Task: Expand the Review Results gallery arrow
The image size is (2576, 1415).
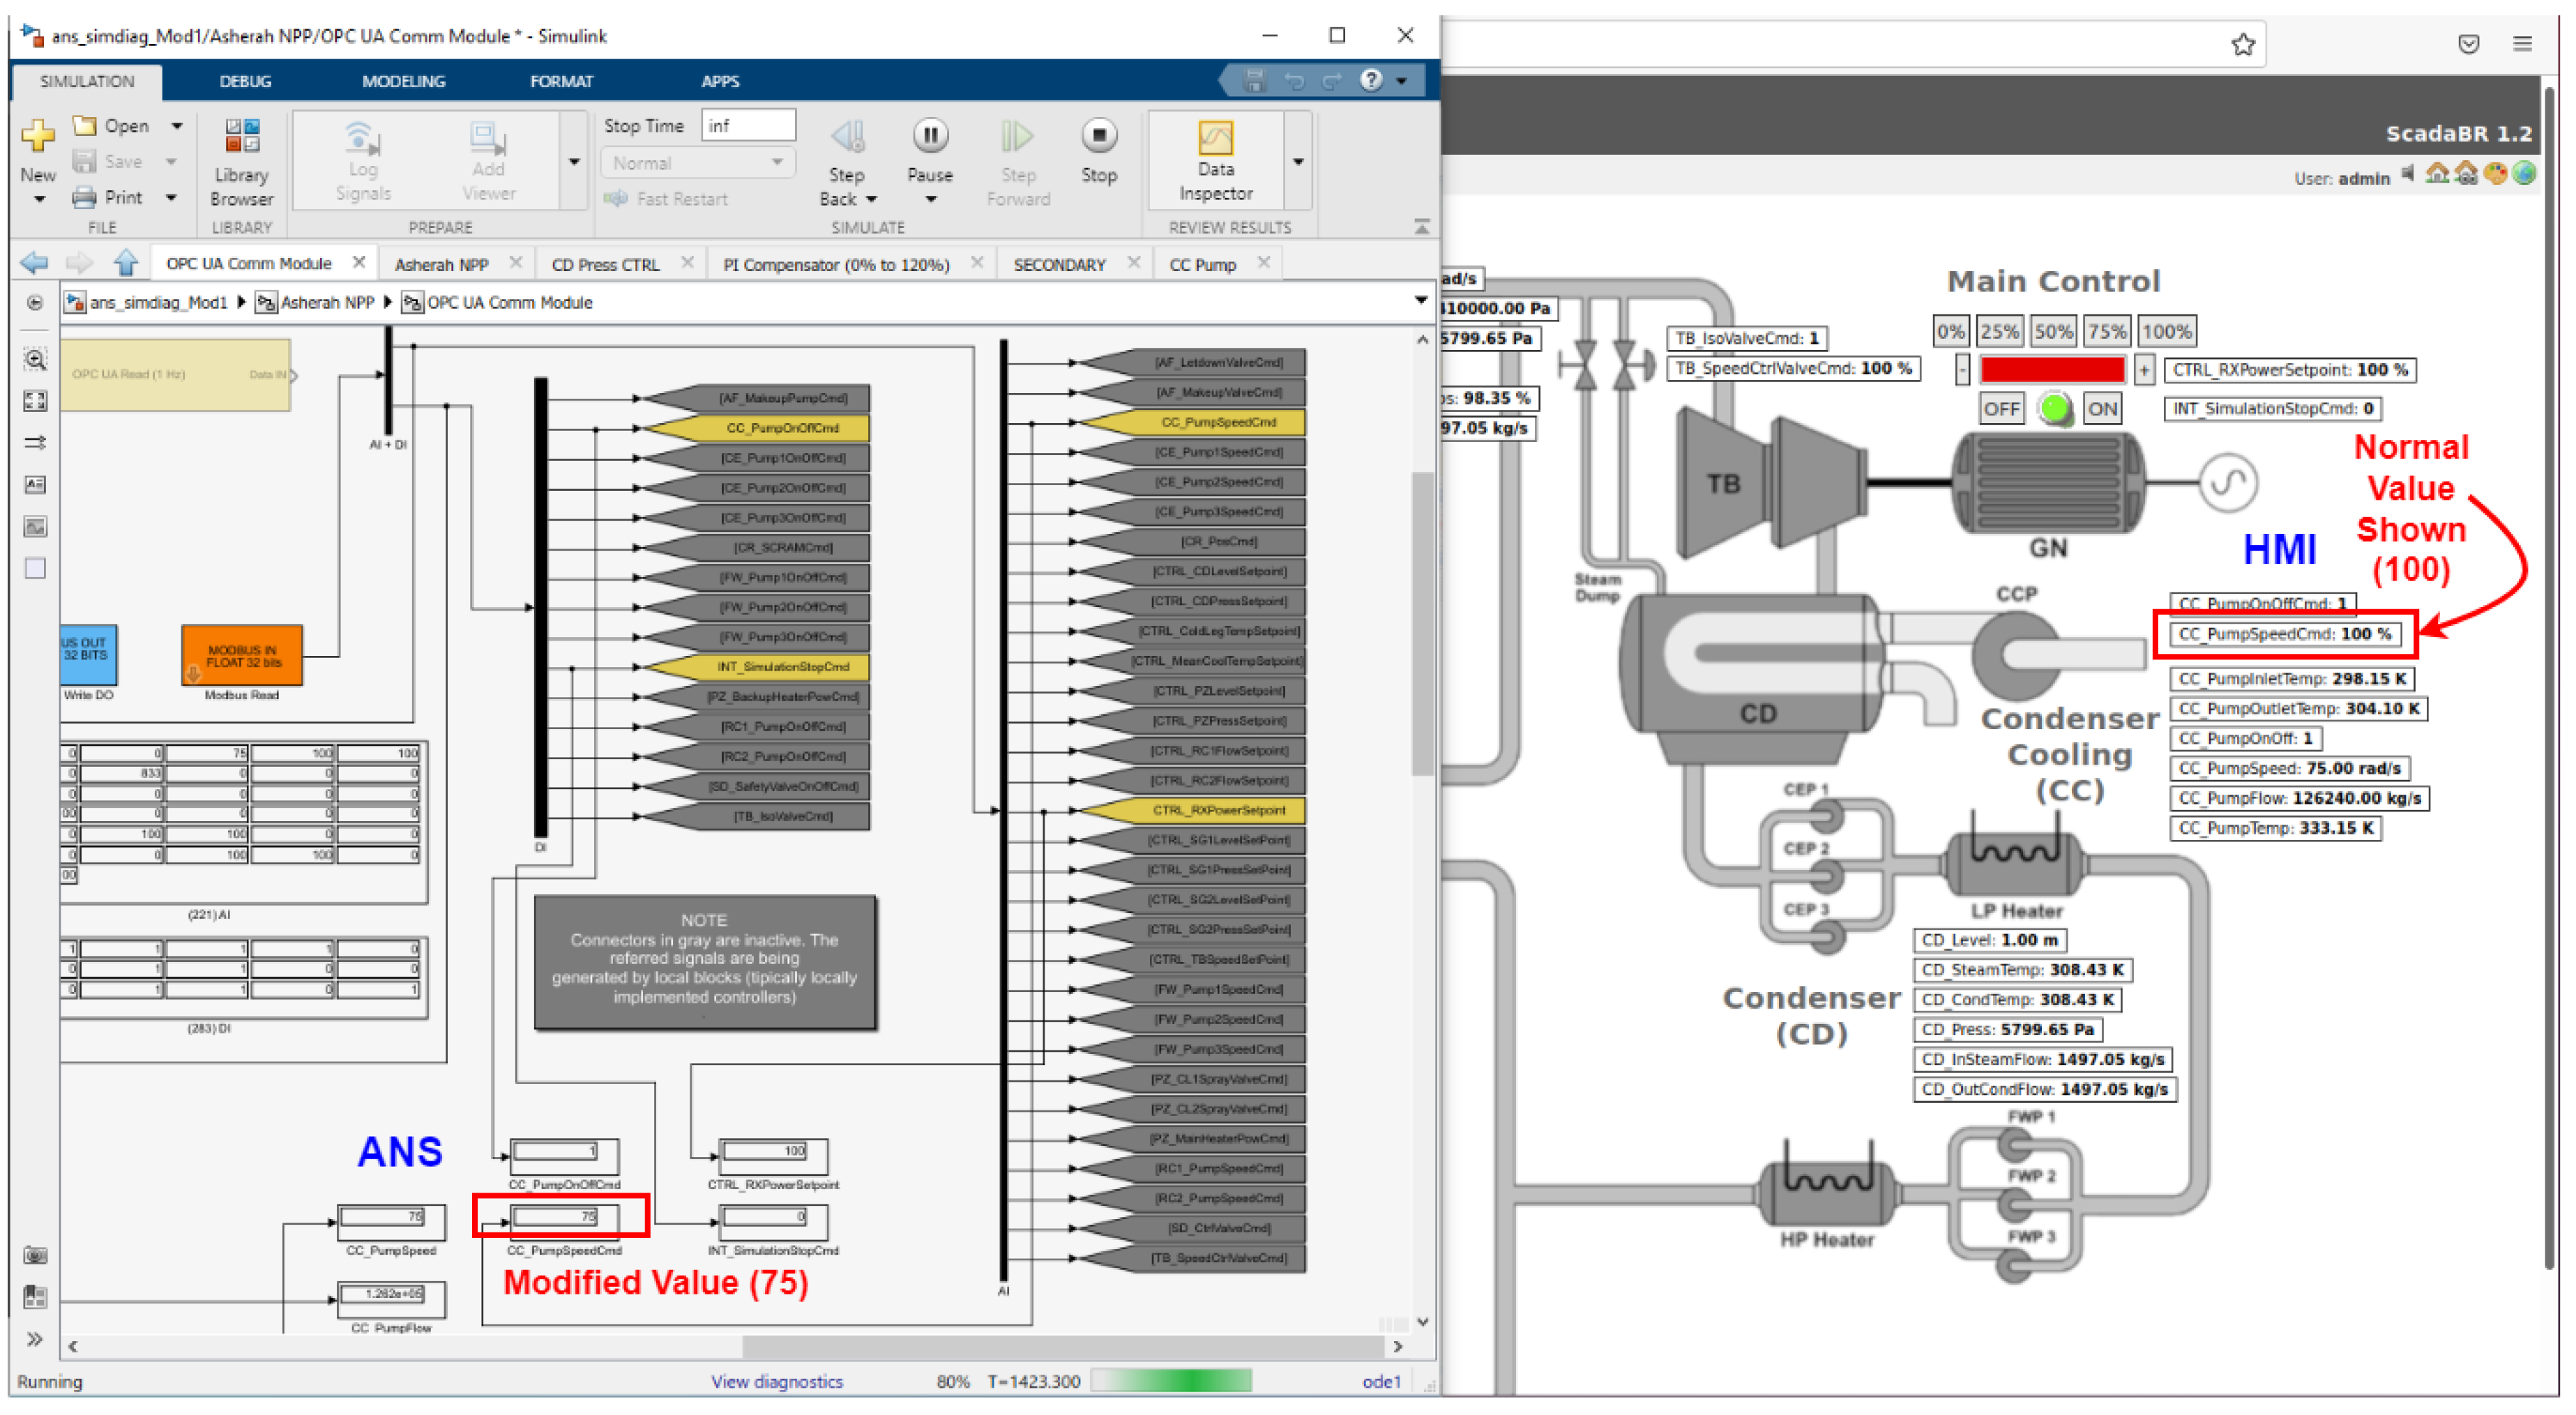Action: click(x=1298, y=161)
